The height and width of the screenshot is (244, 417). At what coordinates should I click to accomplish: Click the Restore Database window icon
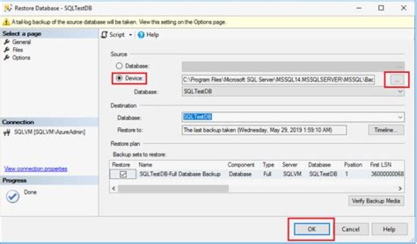[x=8, y=8]
